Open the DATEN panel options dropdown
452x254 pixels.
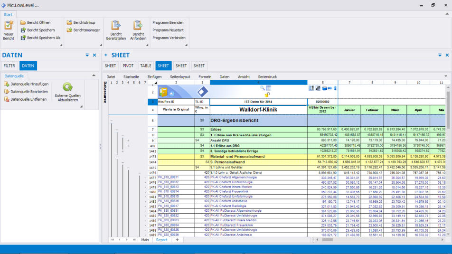point(87,55)
